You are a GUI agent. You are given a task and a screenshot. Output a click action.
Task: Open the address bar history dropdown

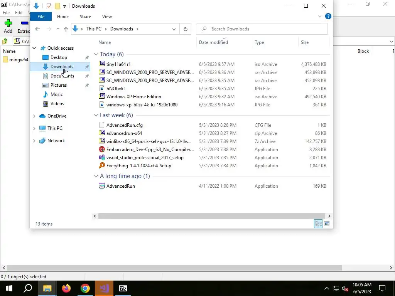tap(174, 29)
